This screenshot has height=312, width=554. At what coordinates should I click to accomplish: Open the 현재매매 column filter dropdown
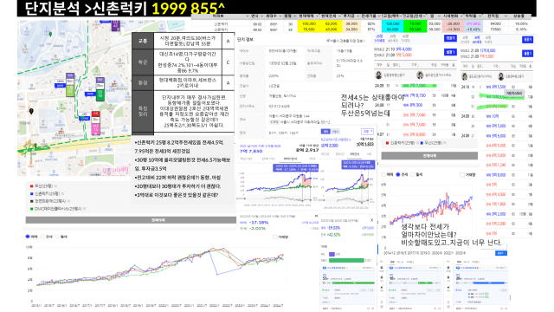317,16
